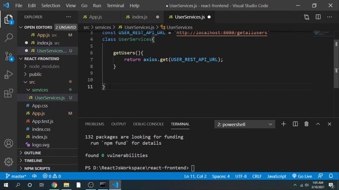339x190 pixels.
Task: Open logo.svg in explorer tree
Action: tap(41, 145)
